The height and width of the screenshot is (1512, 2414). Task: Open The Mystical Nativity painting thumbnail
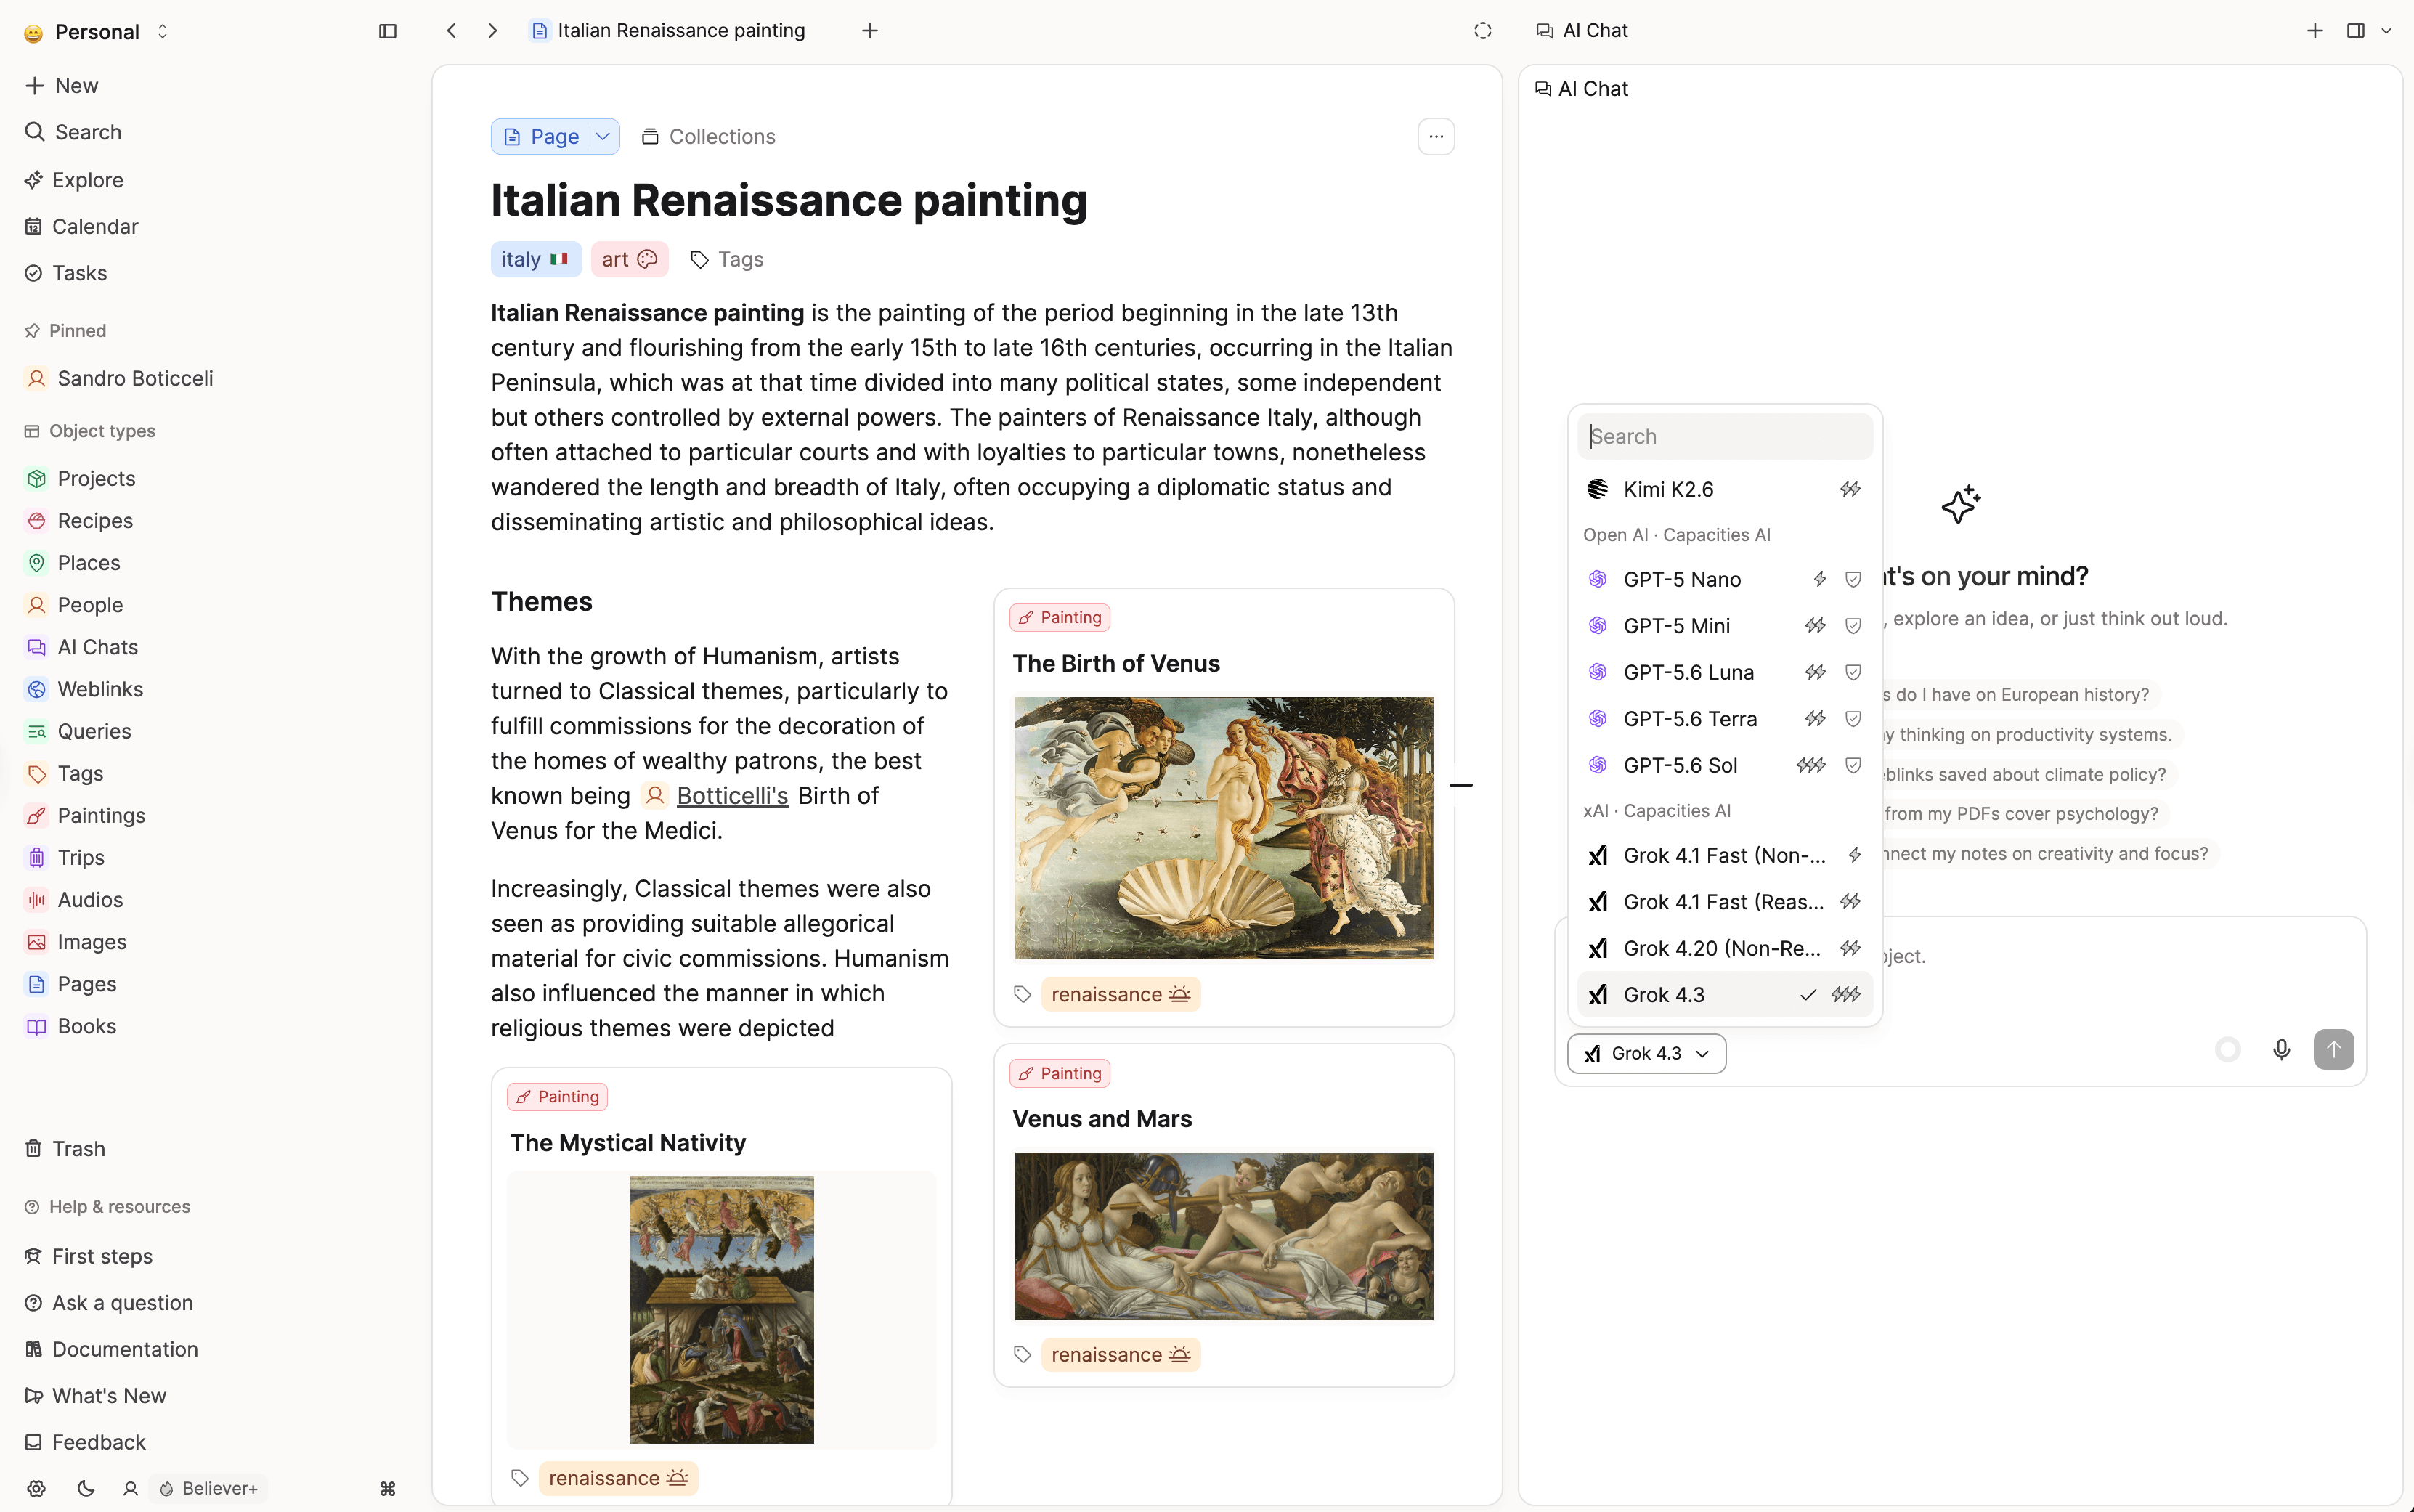pos(721,1310)
